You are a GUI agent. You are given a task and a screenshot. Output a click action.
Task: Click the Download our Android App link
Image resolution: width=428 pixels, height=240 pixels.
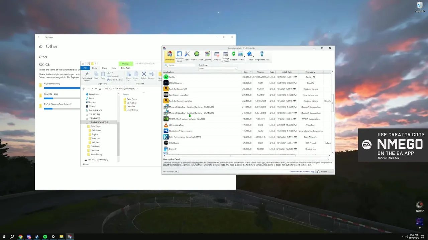pos(302,171)
